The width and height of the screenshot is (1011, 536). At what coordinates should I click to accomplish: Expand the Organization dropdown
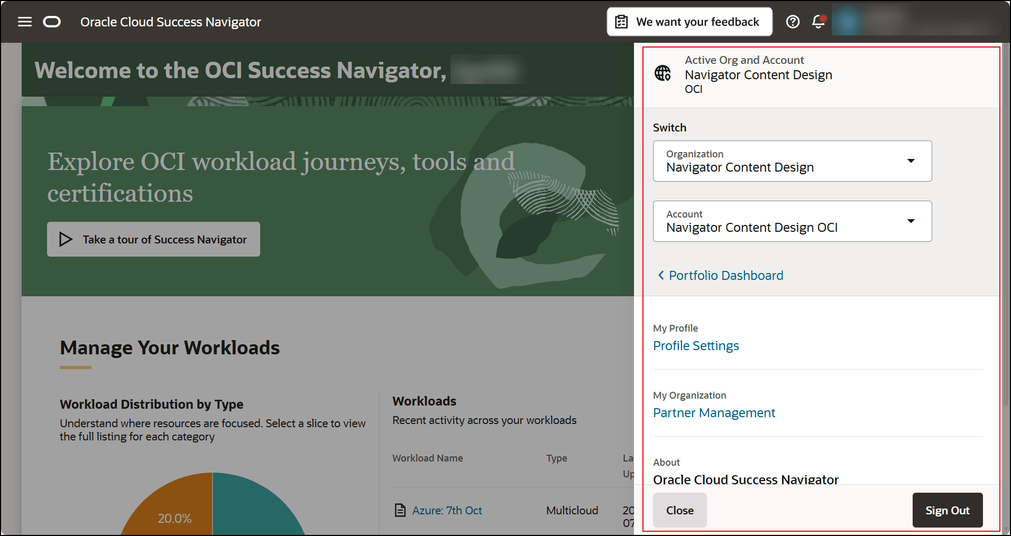(792, 161)
